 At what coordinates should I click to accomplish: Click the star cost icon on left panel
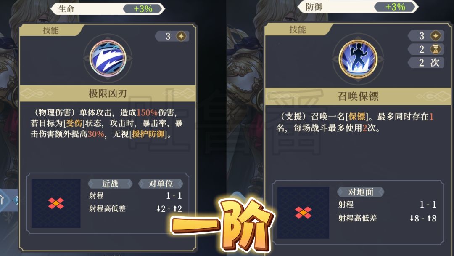181,36
